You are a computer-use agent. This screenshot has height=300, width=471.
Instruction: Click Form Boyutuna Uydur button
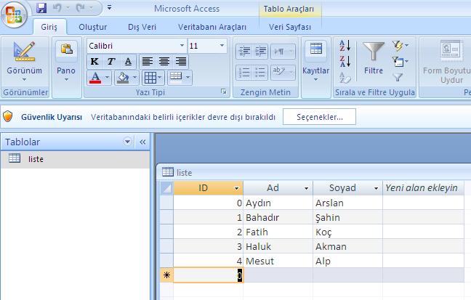[446, 62]
